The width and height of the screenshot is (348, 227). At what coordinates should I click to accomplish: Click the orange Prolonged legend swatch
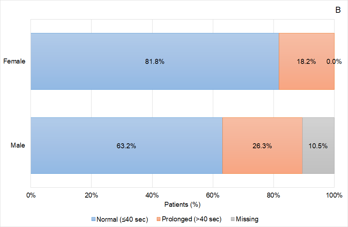click(x=159, y=219)
